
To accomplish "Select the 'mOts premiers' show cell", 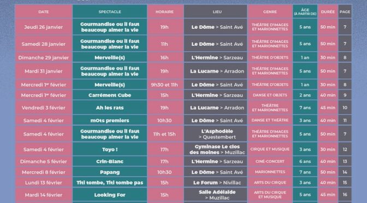I will 110,121.
